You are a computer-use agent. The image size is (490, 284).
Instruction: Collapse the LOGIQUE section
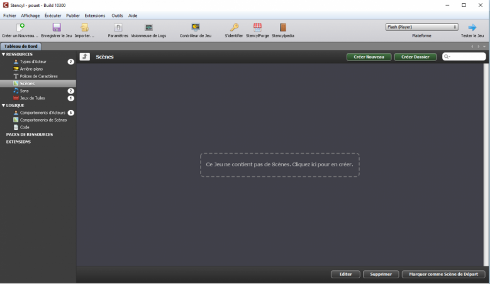click(3, 105)
